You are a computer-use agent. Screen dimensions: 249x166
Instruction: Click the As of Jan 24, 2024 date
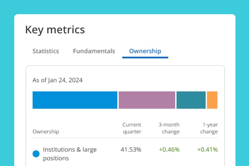click(58, 80)
